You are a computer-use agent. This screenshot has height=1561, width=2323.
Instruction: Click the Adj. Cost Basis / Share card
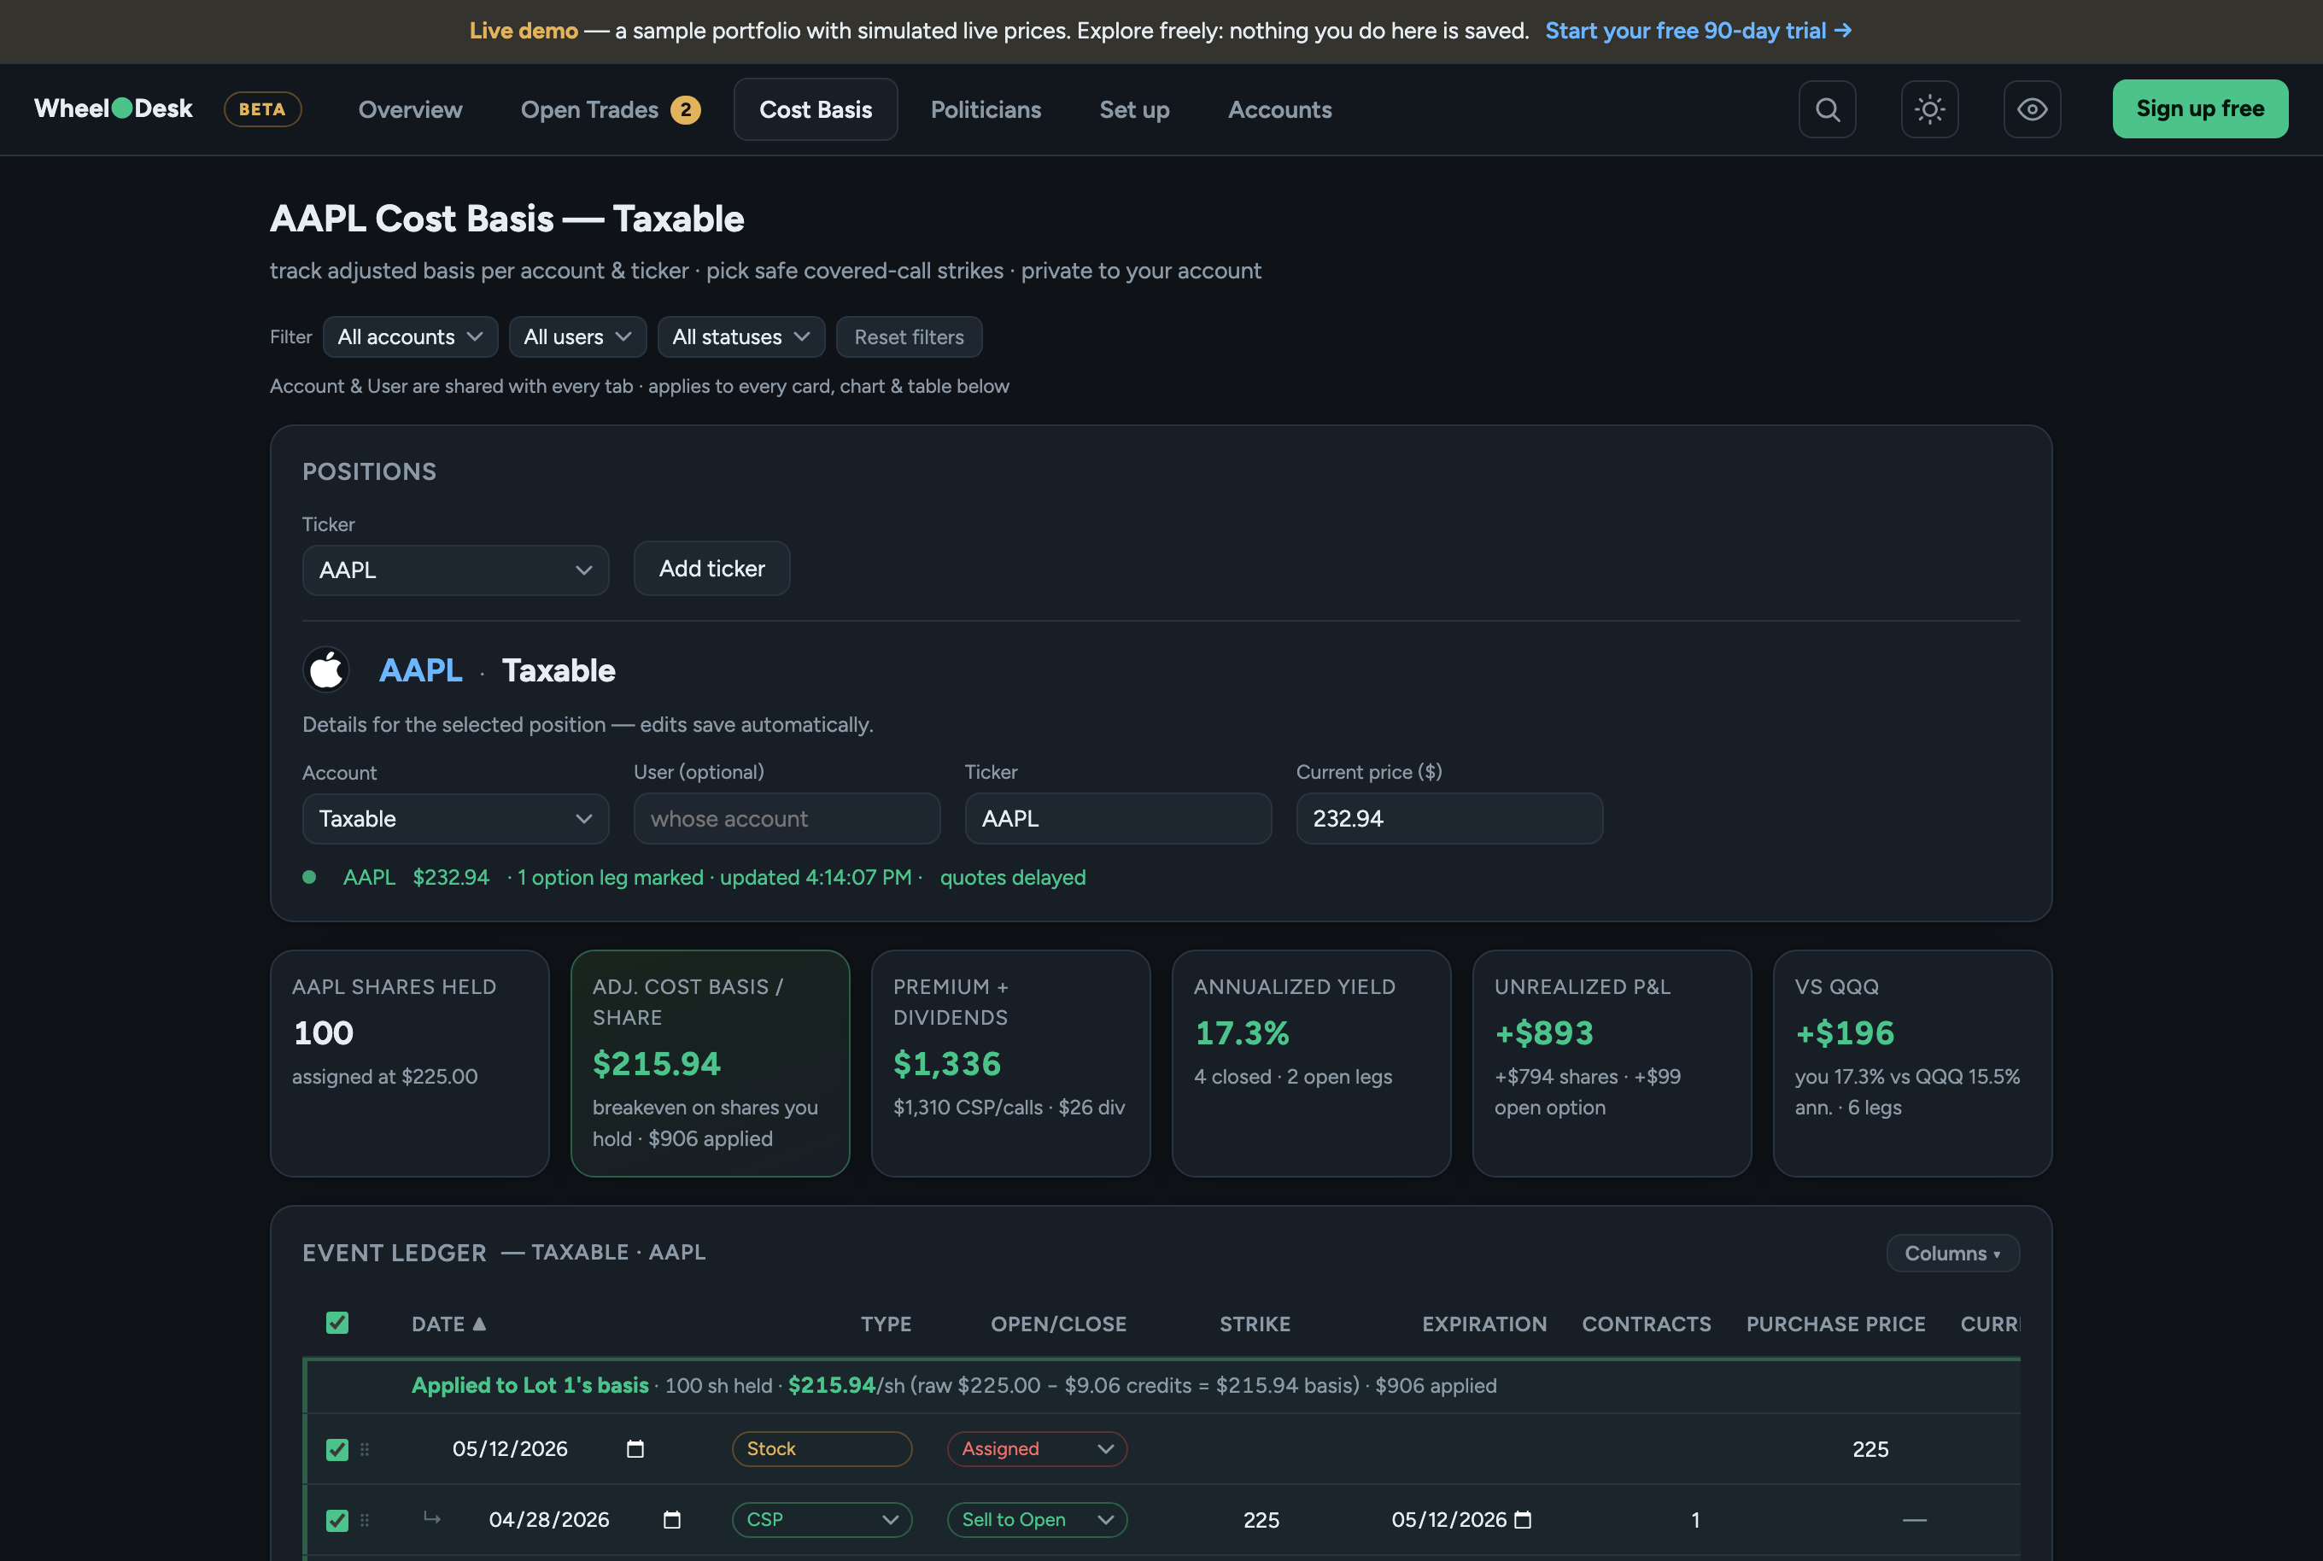(710, 1063)
